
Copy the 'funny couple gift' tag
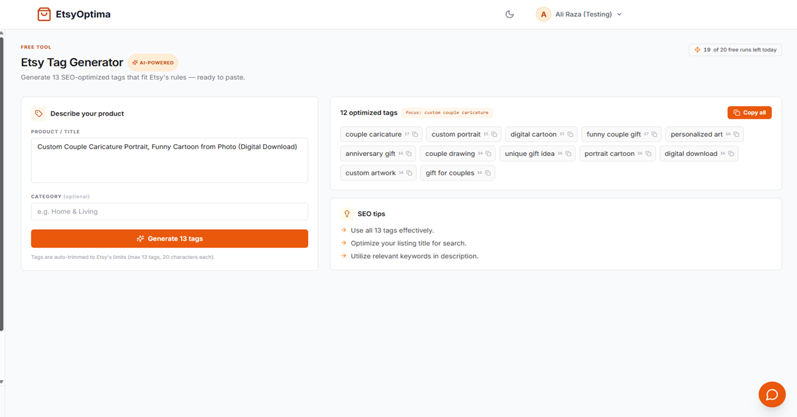tap(655, 135)
